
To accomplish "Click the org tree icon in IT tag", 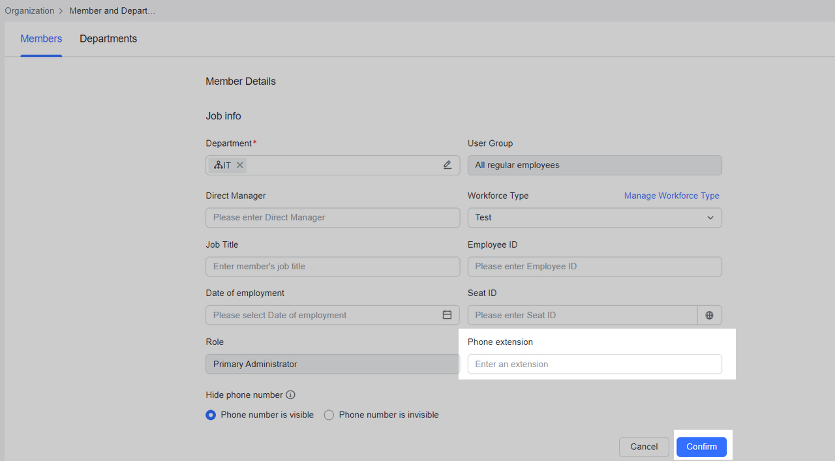I will 218,166.
